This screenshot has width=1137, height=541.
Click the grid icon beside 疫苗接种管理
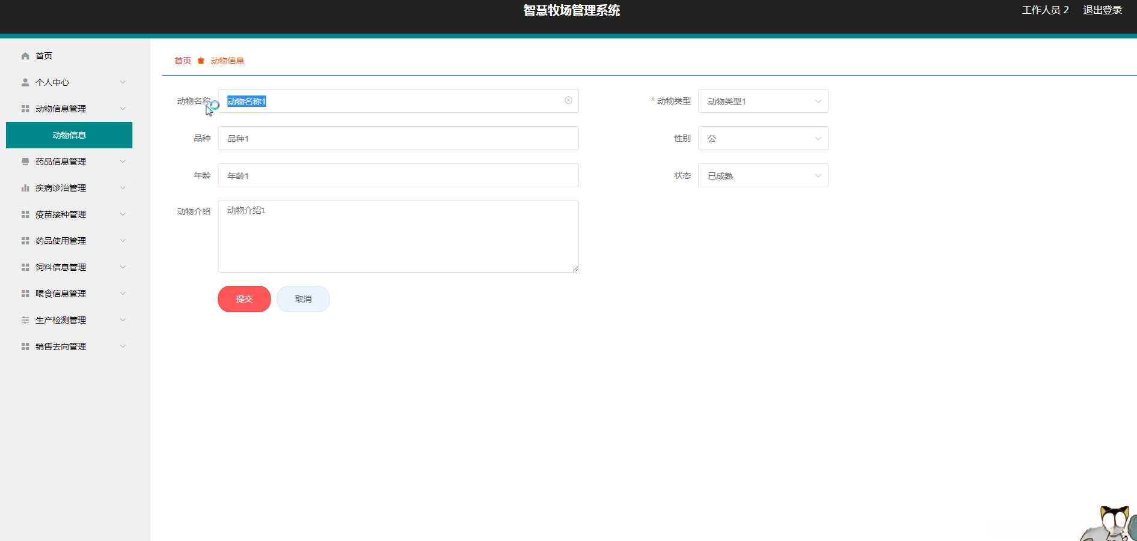[x=25, y=214]
